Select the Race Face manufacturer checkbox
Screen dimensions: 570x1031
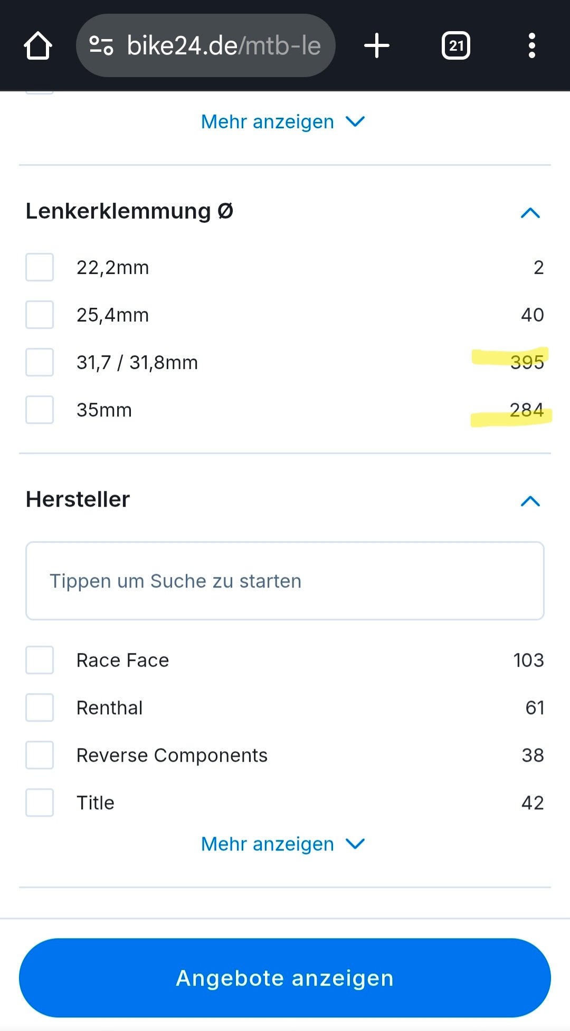39,660
